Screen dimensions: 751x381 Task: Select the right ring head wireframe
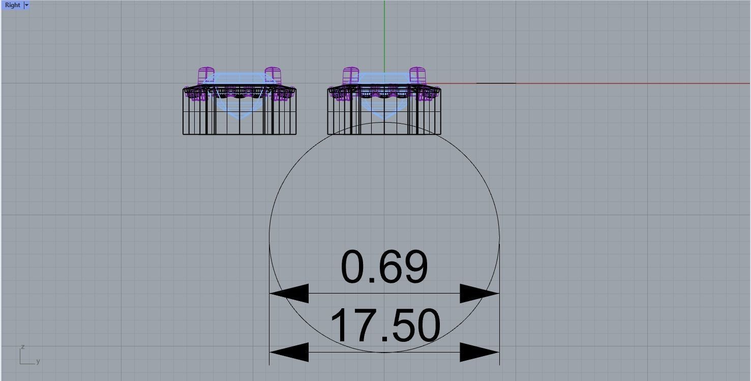coord(384,101)
